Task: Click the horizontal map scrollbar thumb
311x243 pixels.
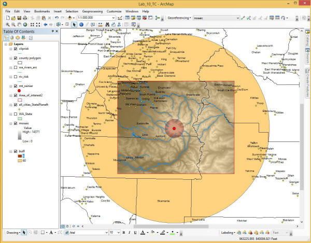Action: click(x=171, y=226)
